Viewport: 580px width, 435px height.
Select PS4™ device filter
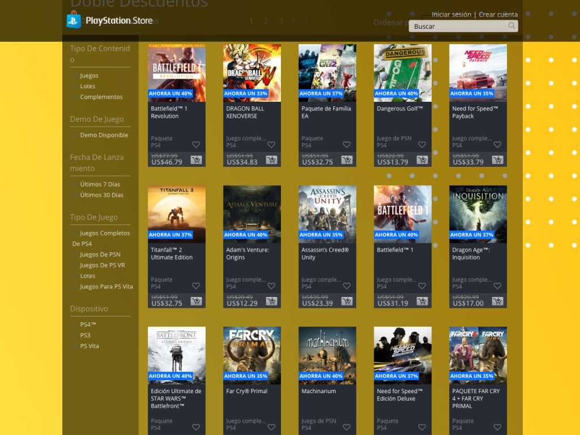(x=88, y=325)
